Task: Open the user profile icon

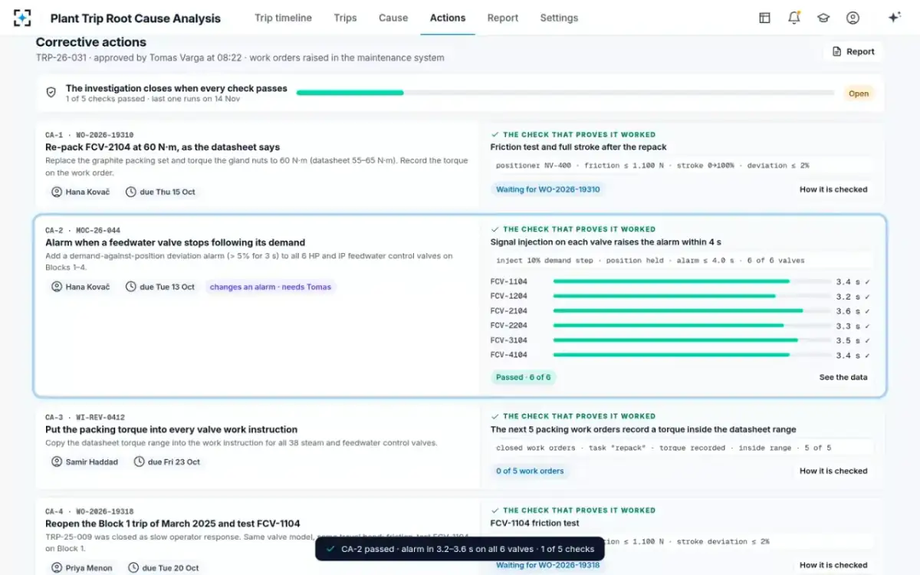Action: pyautogui.click(x=853, y=18)
